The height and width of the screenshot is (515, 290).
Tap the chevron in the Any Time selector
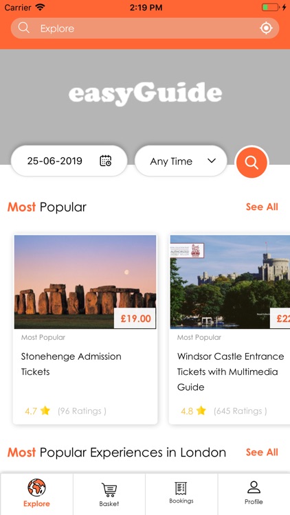[212, 161]
